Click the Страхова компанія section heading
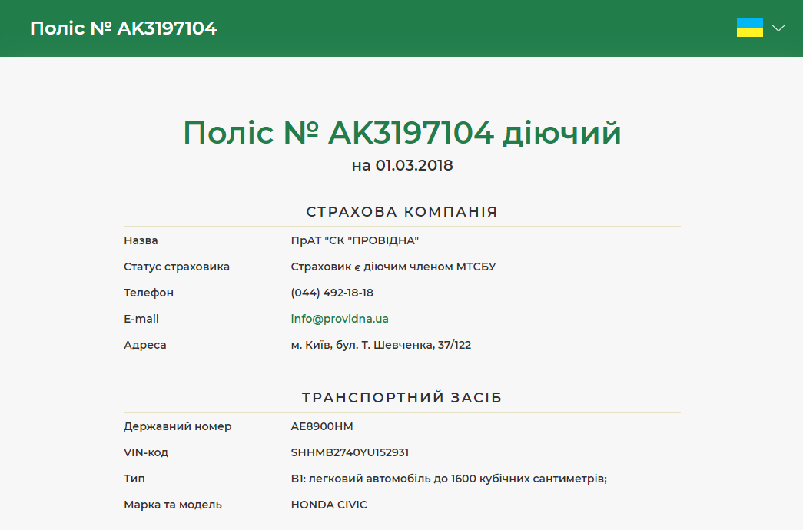 [x=402, y=212]
